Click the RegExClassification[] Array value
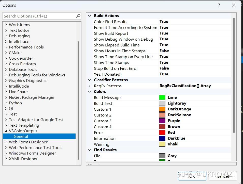Screen dimensions: 243x184 185,86
